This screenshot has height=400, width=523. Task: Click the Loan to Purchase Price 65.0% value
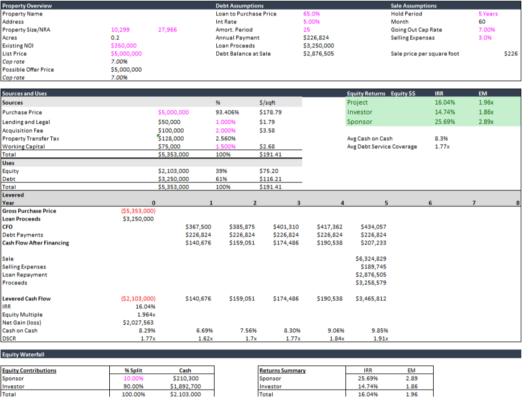(311, 14)
